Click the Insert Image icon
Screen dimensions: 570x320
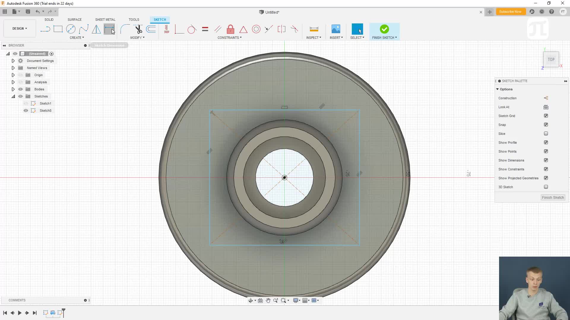click(x=336, y=29)
